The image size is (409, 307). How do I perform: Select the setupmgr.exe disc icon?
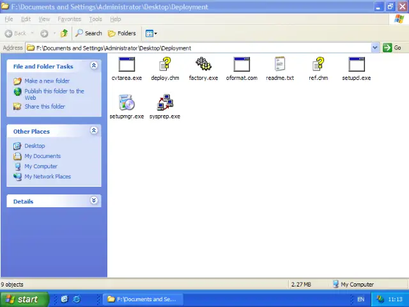pos(127,102)
